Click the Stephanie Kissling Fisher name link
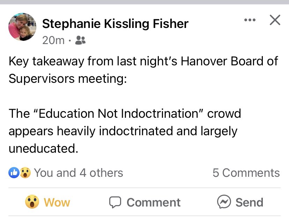This screenshot has width=289, height=217. pyautogui.click(x=115, y=24)
